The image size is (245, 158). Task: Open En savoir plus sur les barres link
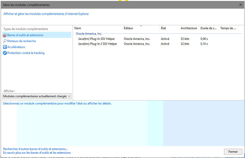[37, 153]
